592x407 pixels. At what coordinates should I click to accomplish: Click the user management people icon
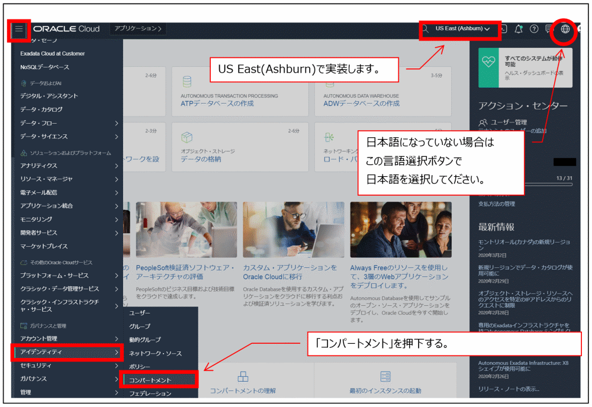tap(483, 122)
